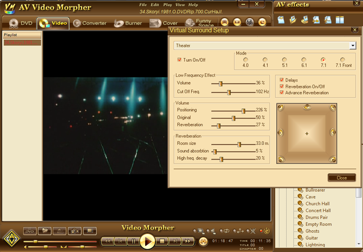Select the 4.1 mode radio button
363x252 pixels.
[x=265, y=60]
